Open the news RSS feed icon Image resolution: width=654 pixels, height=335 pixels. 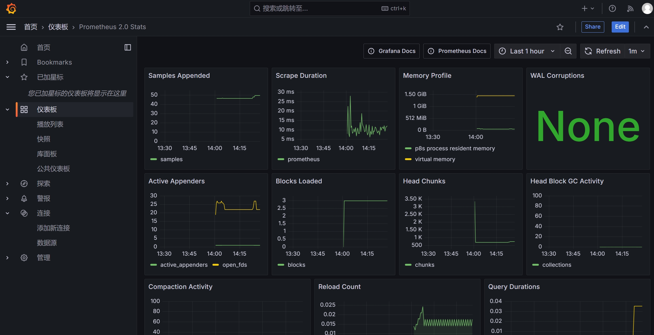pos(630,8)
